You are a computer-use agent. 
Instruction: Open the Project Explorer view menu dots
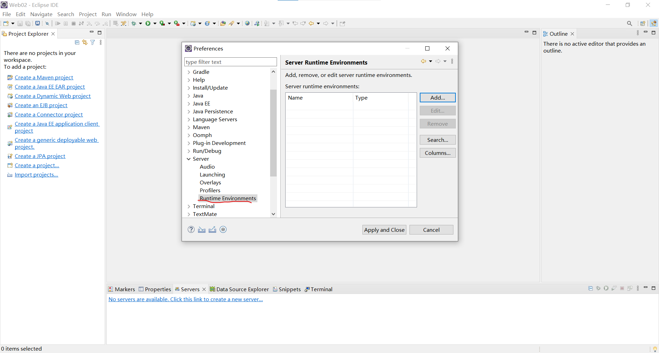point(101,42)
